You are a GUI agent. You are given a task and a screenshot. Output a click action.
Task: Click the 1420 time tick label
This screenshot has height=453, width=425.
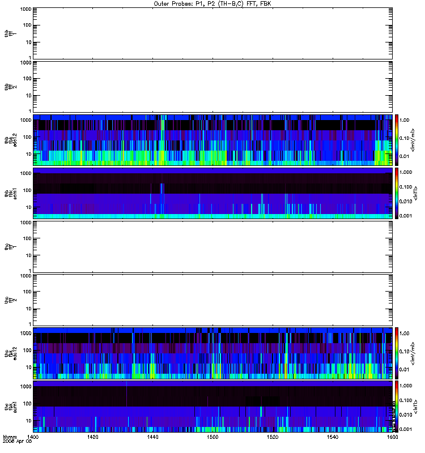[x=92, y=437]
